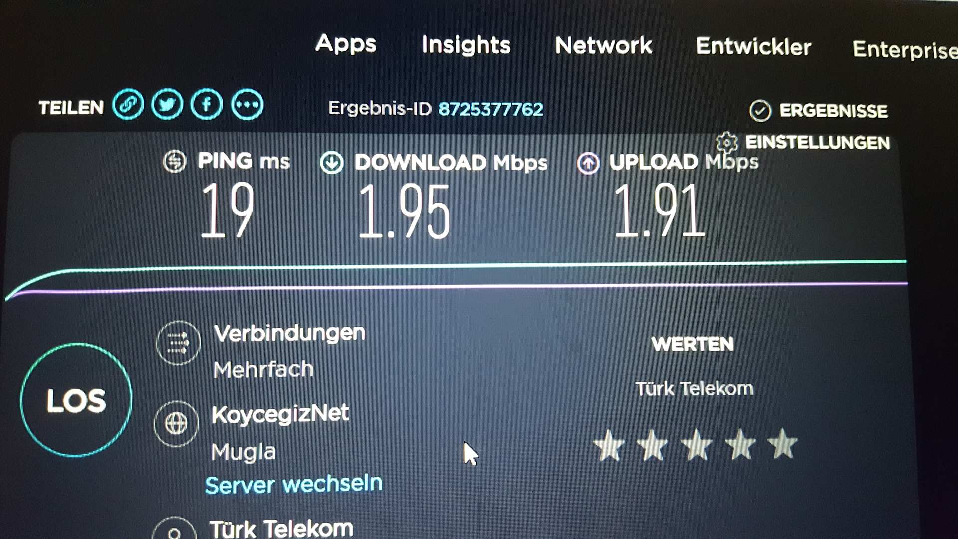Open the Entwickler menu item
958x539 pixels.
click(753, 47)
